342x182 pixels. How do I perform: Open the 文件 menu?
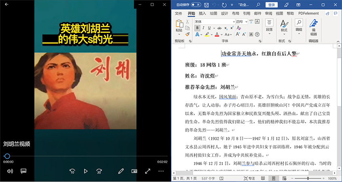tap(178, 13)
